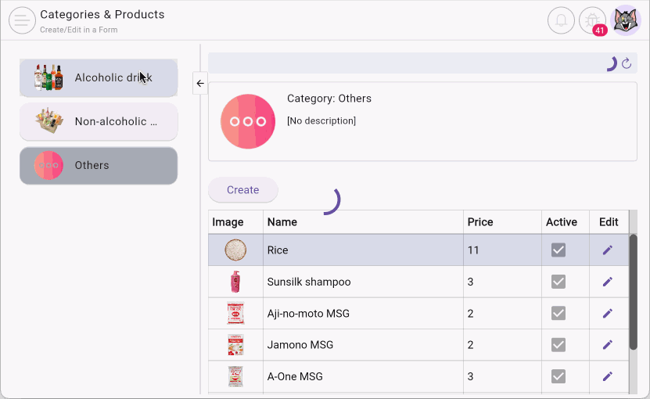Collapse the category side panel with the arrow
650x399 pixels.
coord(200,83)
